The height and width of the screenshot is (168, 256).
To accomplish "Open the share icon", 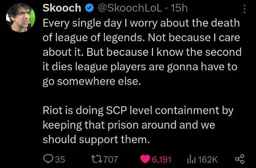I will click(240, 159).
